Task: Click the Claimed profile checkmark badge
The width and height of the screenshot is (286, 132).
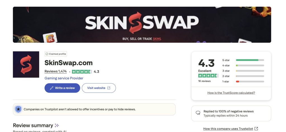Action: 56,54
